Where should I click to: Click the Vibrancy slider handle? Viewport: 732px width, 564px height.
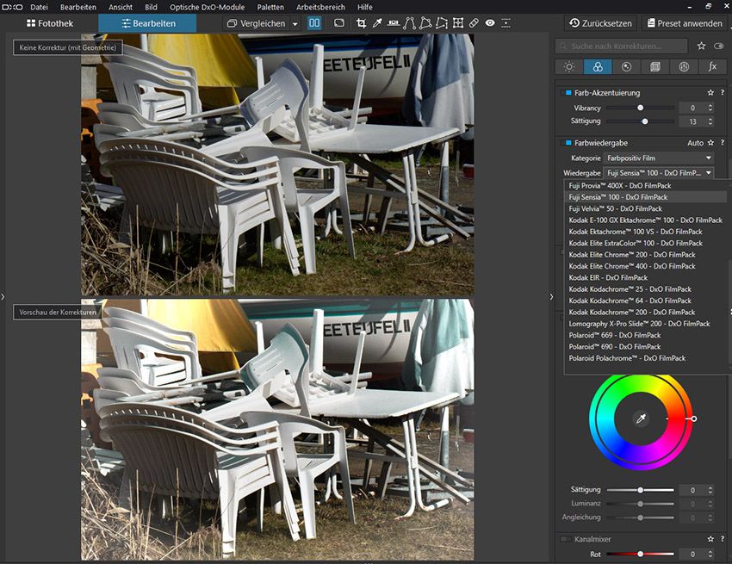640,108
